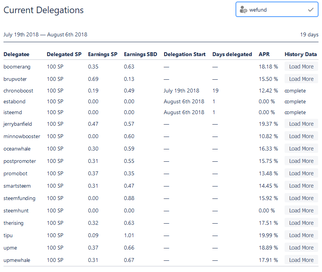Load more history for brupvoter
322x272 pixels.
(x=301, y=79)
